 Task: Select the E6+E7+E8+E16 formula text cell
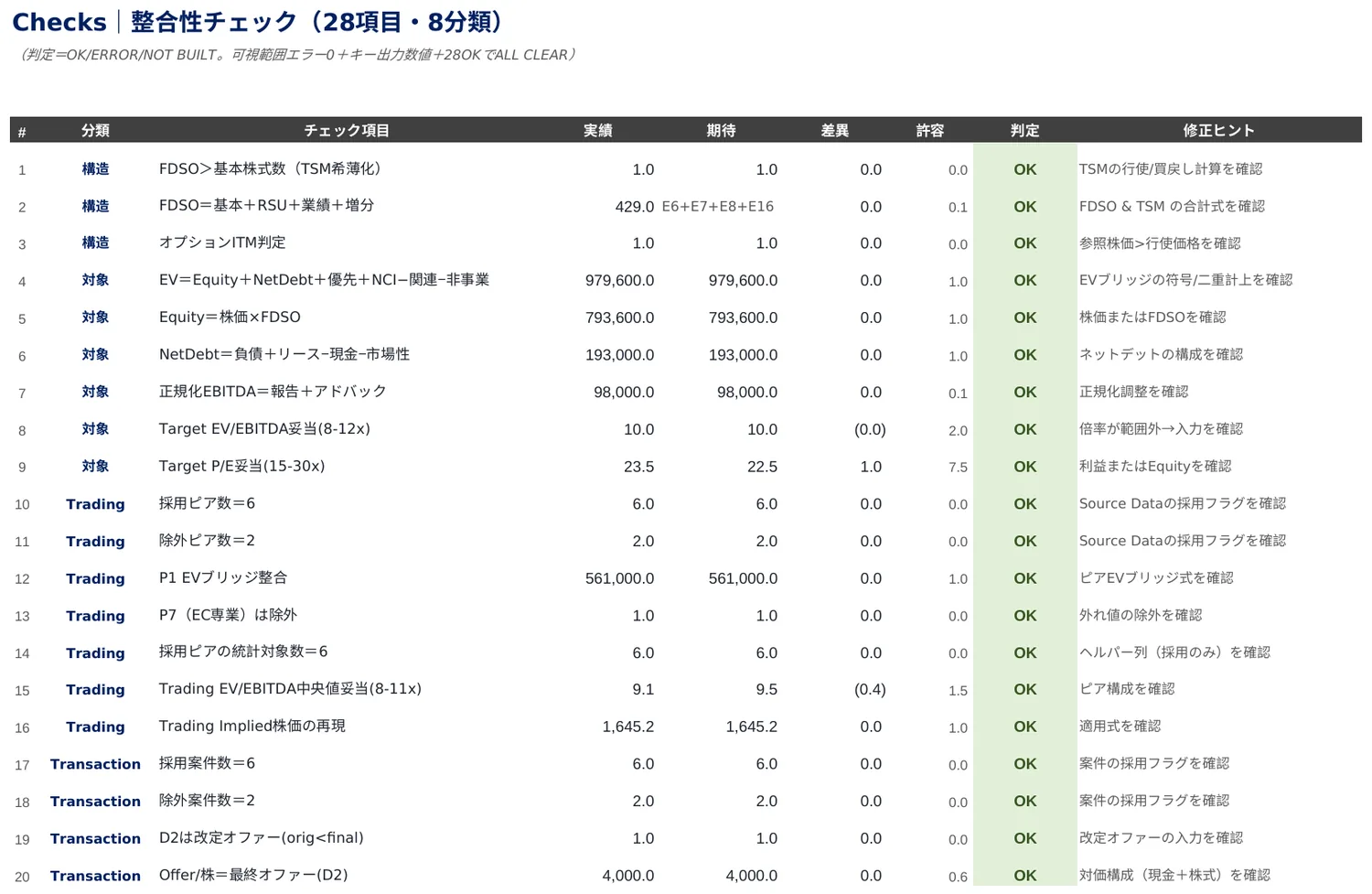coord(718,207)
